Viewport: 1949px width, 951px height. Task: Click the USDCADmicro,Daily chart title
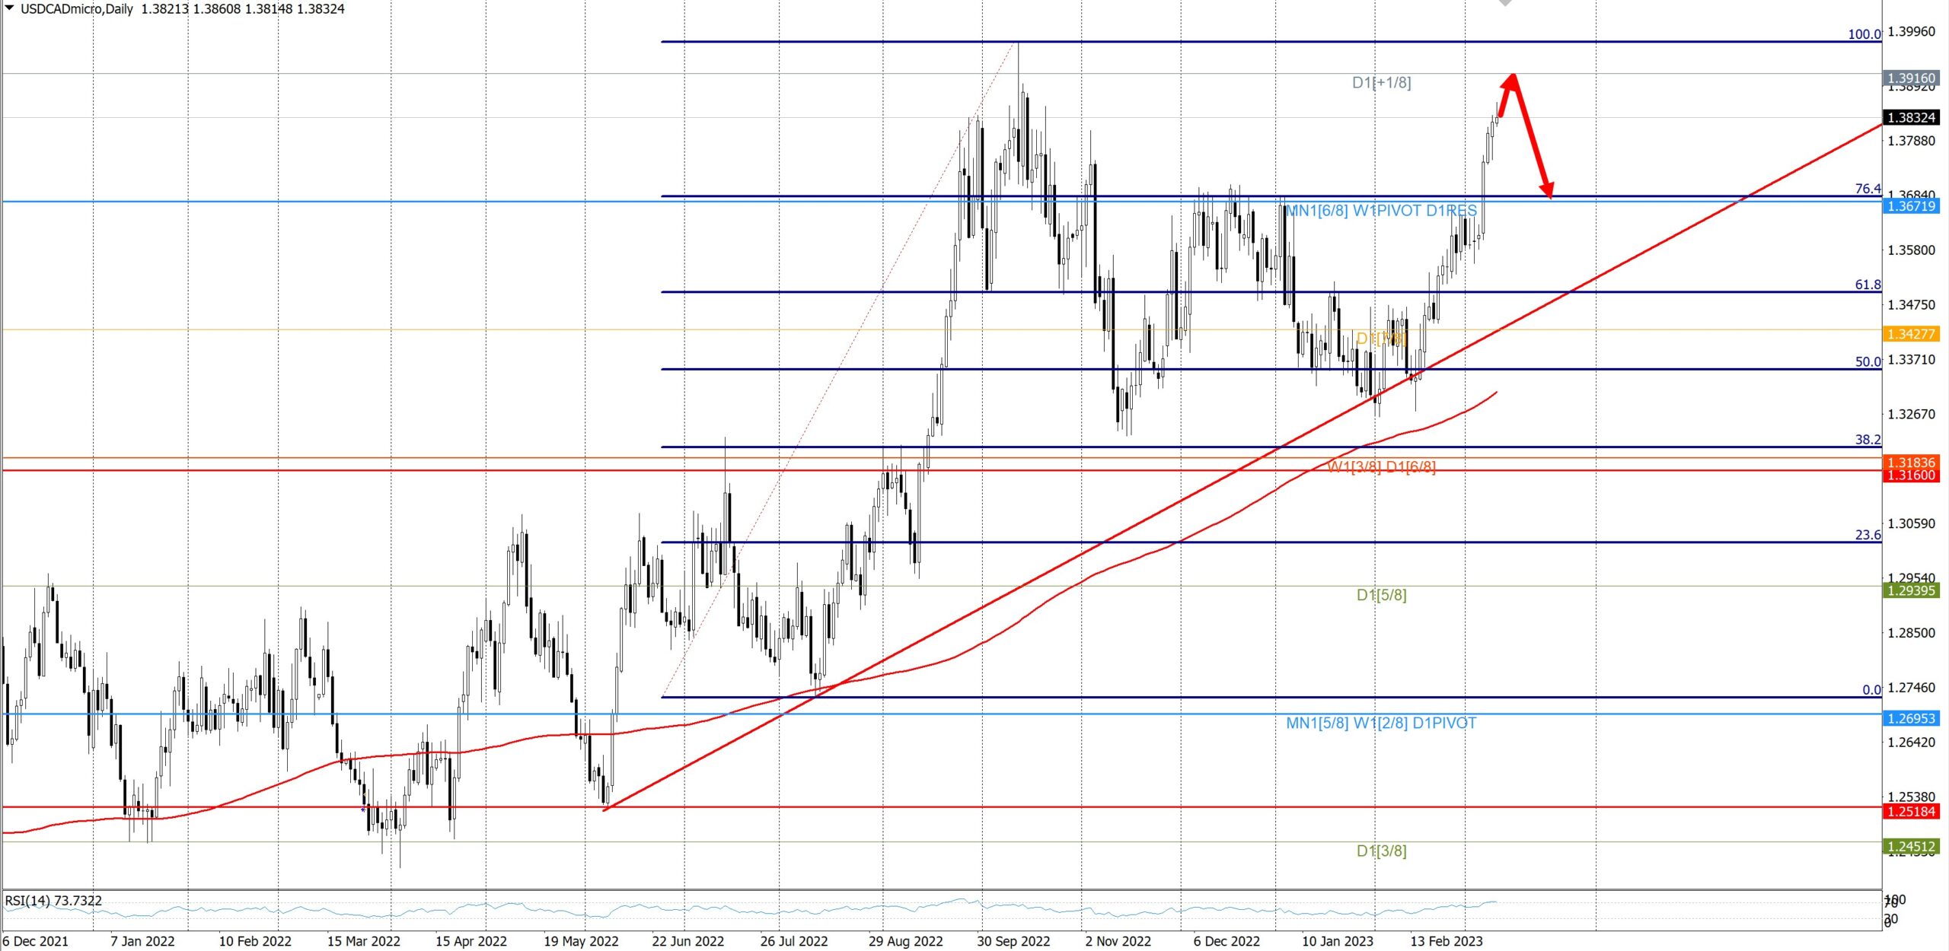click(76, 9)
